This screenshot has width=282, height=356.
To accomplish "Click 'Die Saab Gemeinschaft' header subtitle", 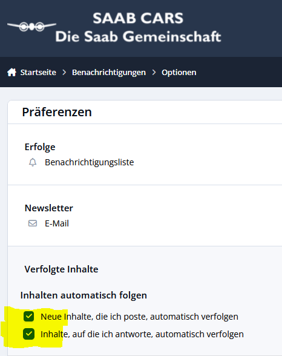I will pyautogui.click(x=138, y=36).
